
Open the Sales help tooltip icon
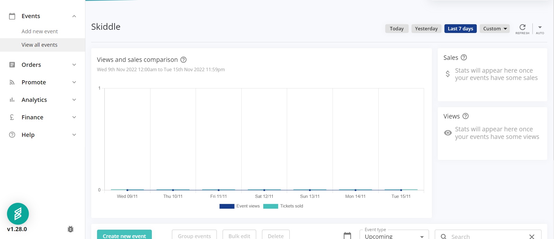pos(464,57)
